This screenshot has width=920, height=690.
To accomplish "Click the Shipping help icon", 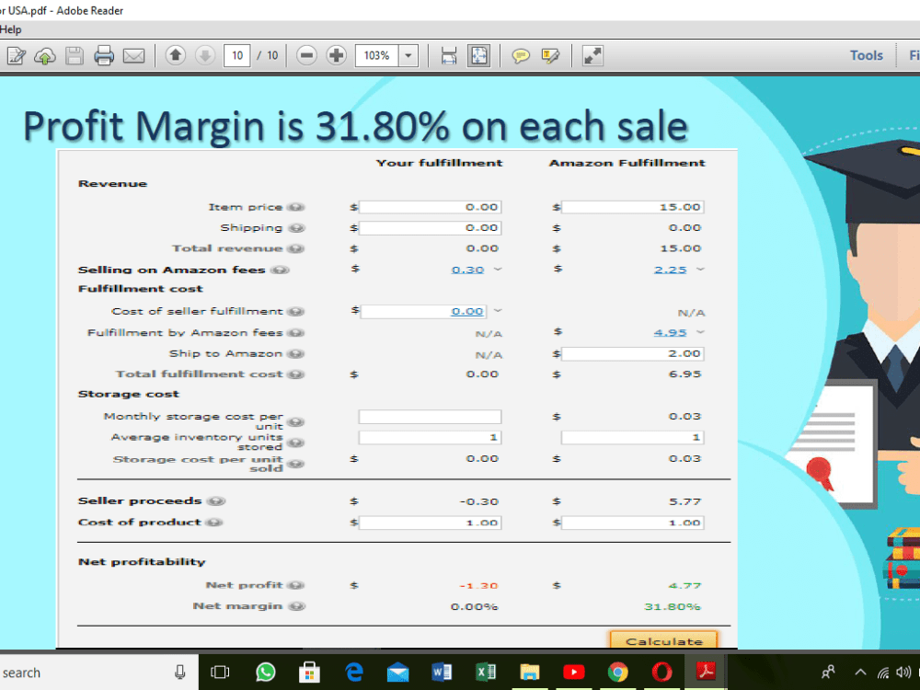I will 296,228.
